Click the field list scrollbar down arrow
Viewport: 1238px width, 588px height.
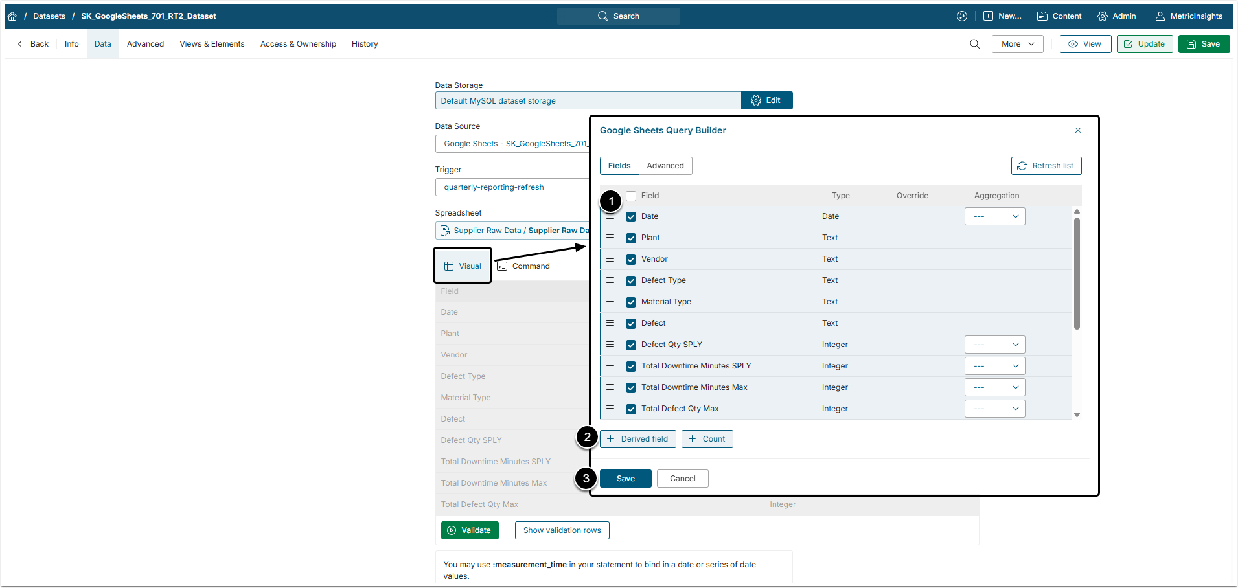(x=1077, y=414)
